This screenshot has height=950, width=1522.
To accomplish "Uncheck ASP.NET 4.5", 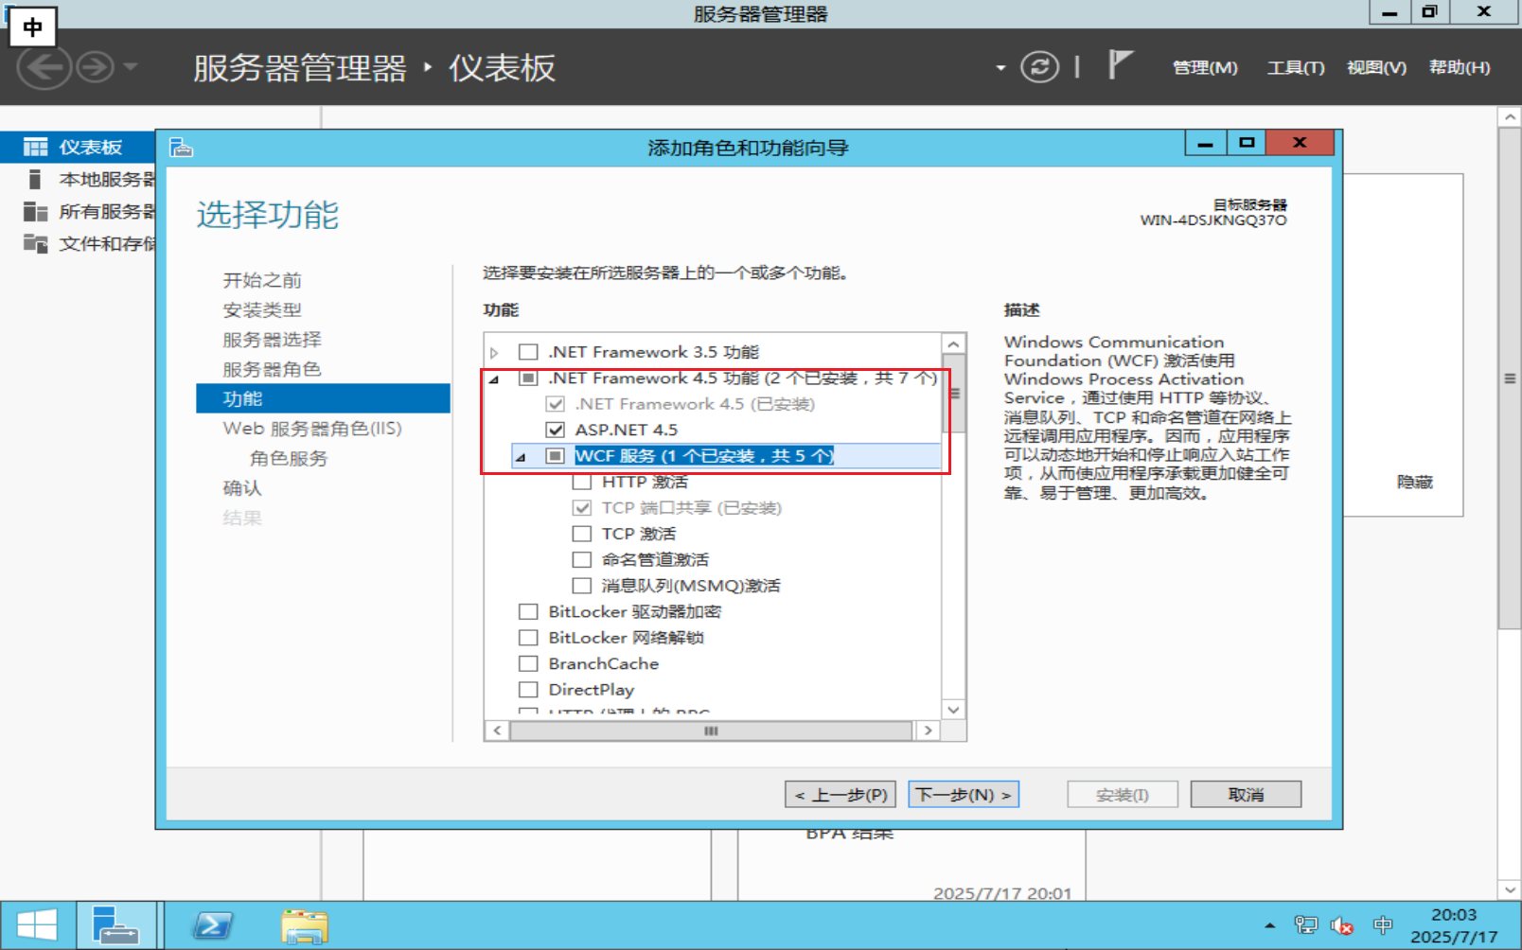I will click(x=555, y=430).
